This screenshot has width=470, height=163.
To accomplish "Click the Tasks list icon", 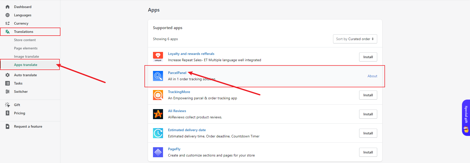I will coord(8,83).
